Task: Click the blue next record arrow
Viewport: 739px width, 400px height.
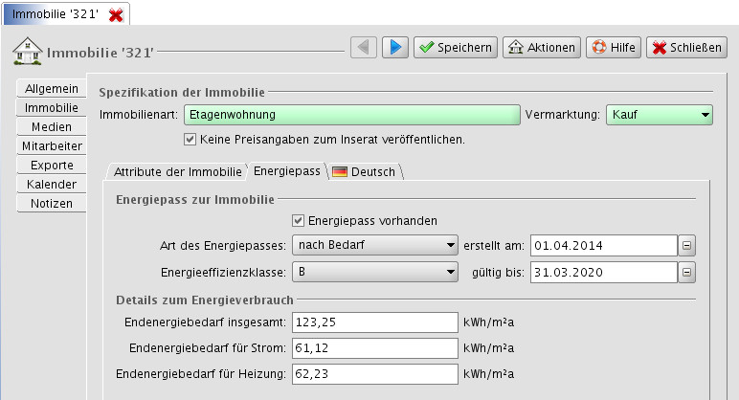Action: [395, 47]
